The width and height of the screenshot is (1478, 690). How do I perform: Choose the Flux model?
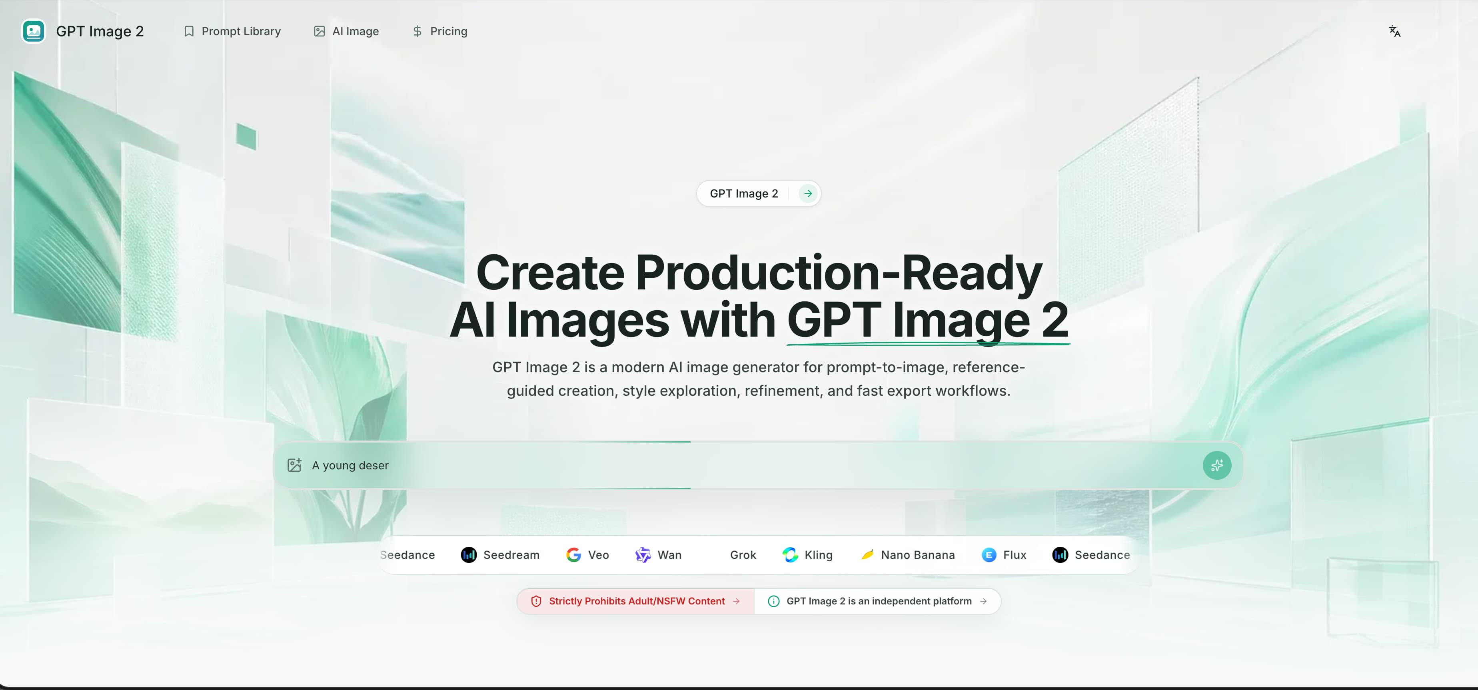(1004, 554)
